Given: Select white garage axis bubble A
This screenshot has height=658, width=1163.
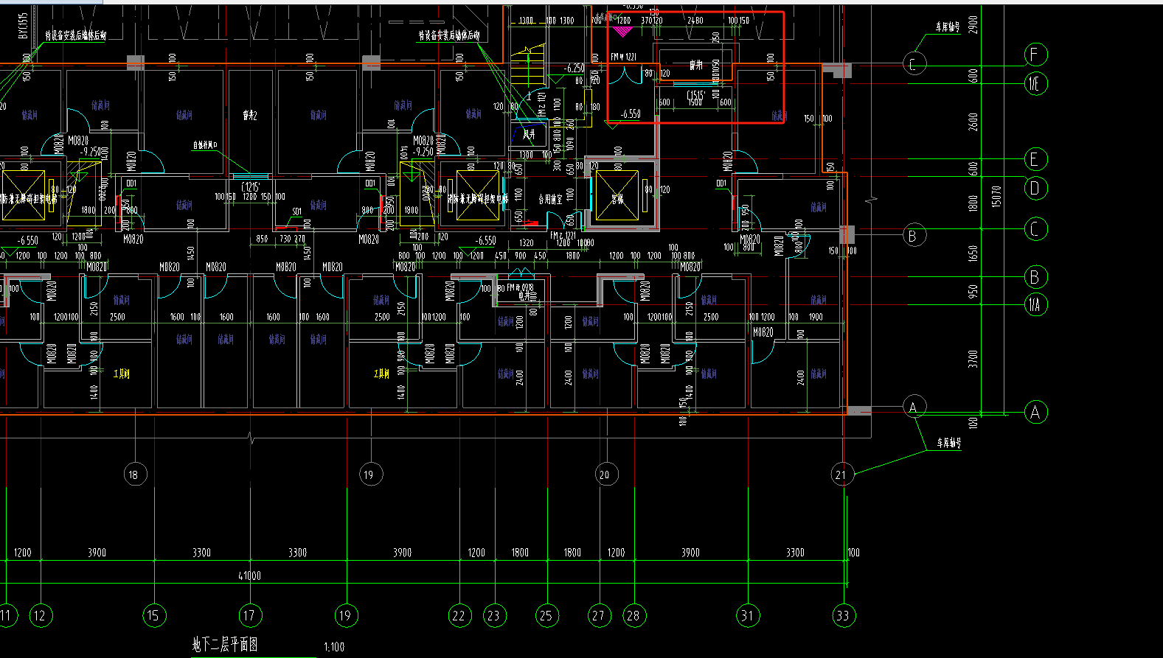Looking at the screenshot, I should (x=914, y=407).
